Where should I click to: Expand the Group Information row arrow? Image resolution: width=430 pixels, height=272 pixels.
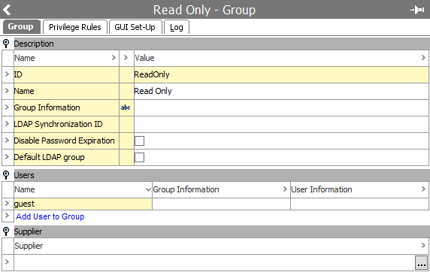click(x=8, y=107)
